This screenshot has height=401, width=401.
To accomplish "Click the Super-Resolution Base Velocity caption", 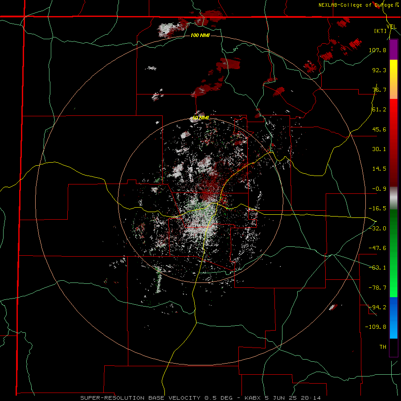I will [x=200, y=398].
